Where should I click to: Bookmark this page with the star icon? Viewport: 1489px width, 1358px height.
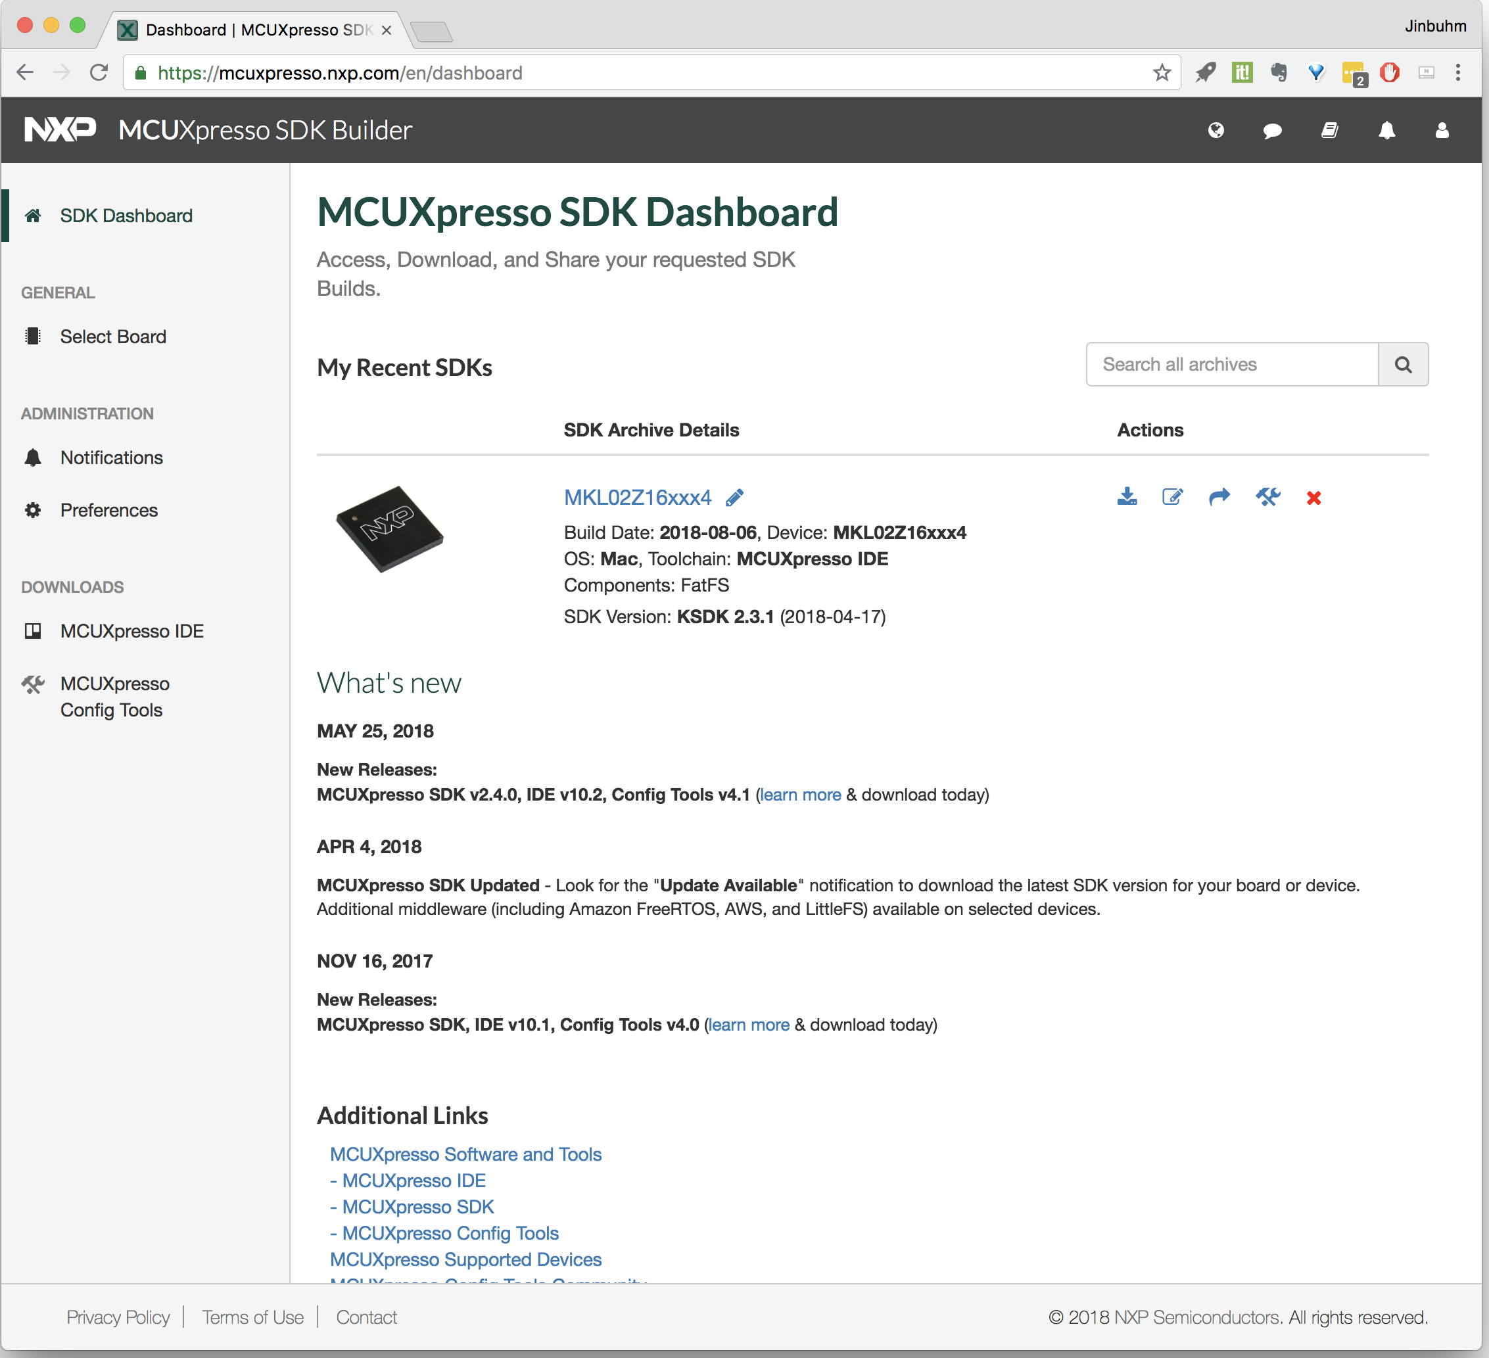tap(1162, 72)
